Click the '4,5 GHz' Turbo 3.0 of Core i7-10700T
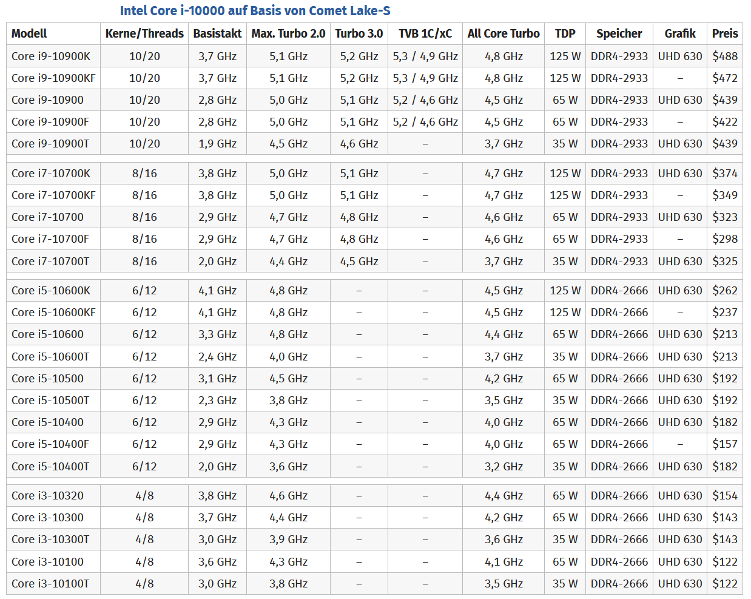The image size is (751, 599). click(x=359, y=262)
